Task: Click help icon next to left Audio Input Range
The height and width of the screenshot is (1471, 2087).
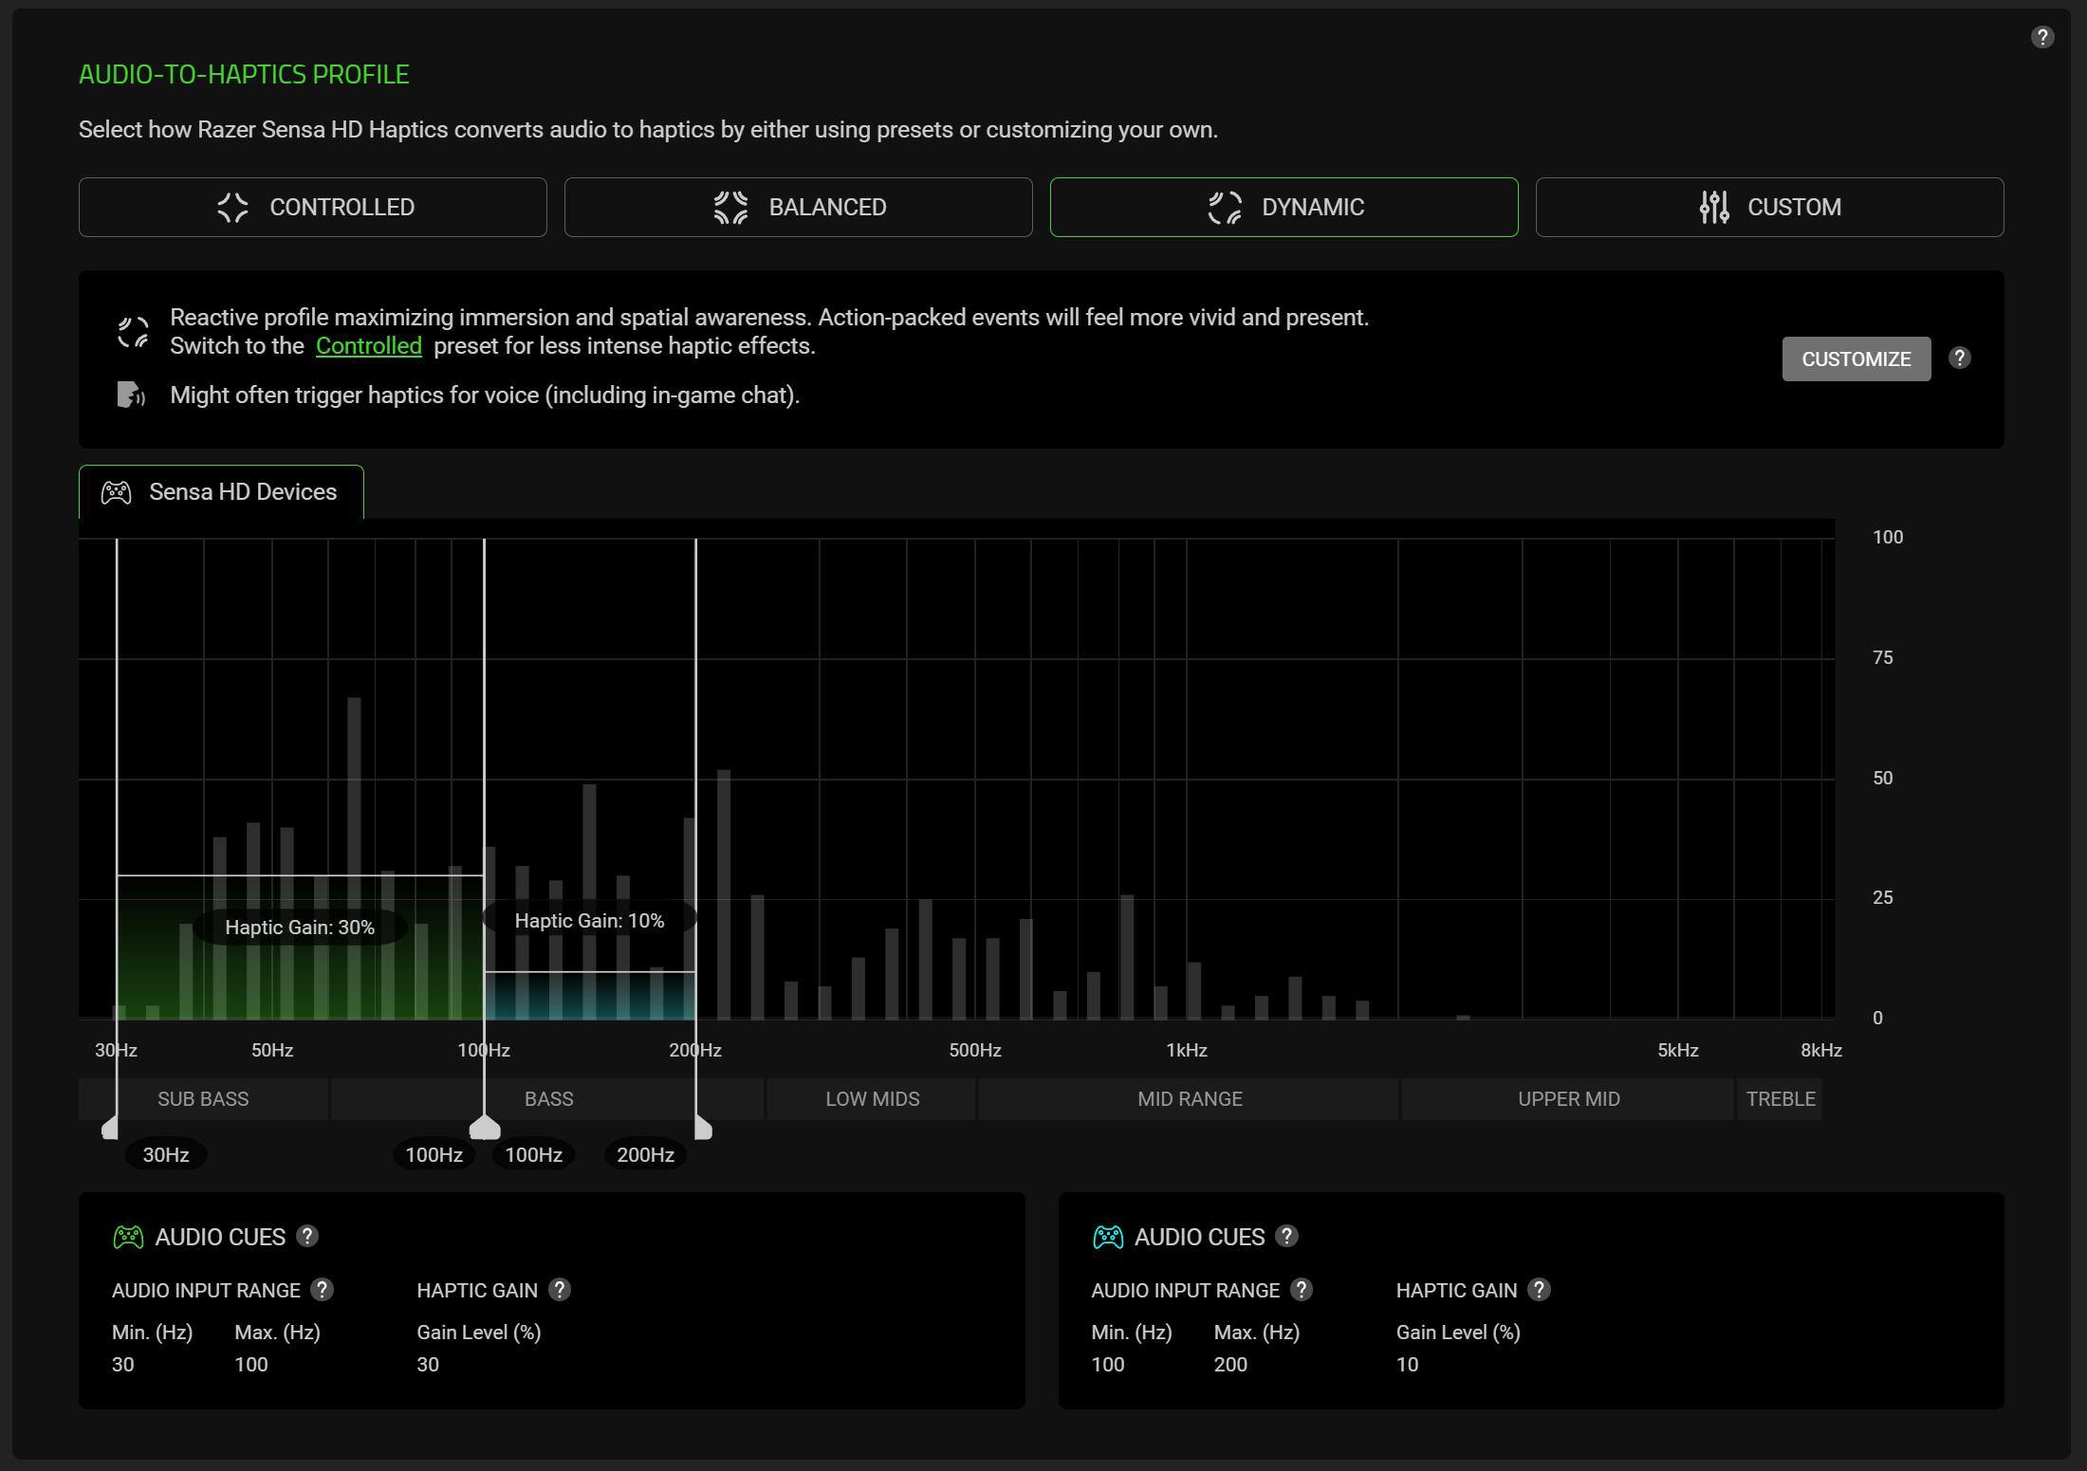Action: point(322,1290)
